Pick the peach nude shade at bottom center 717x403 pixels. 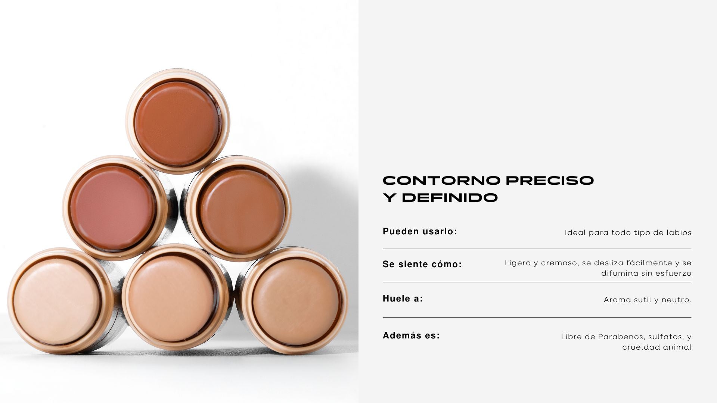point(172,299)
